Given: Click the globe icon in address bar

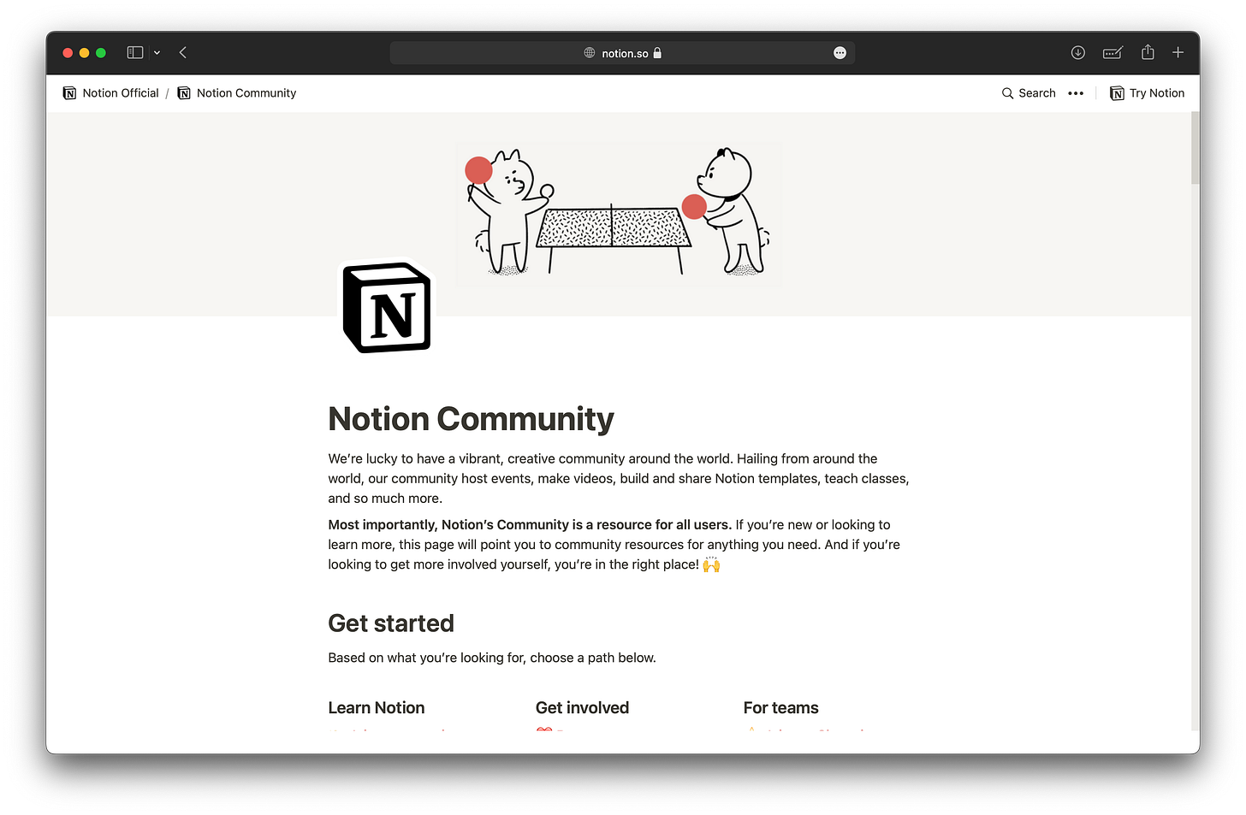Looking at the screenshot, I should point(590,53).
